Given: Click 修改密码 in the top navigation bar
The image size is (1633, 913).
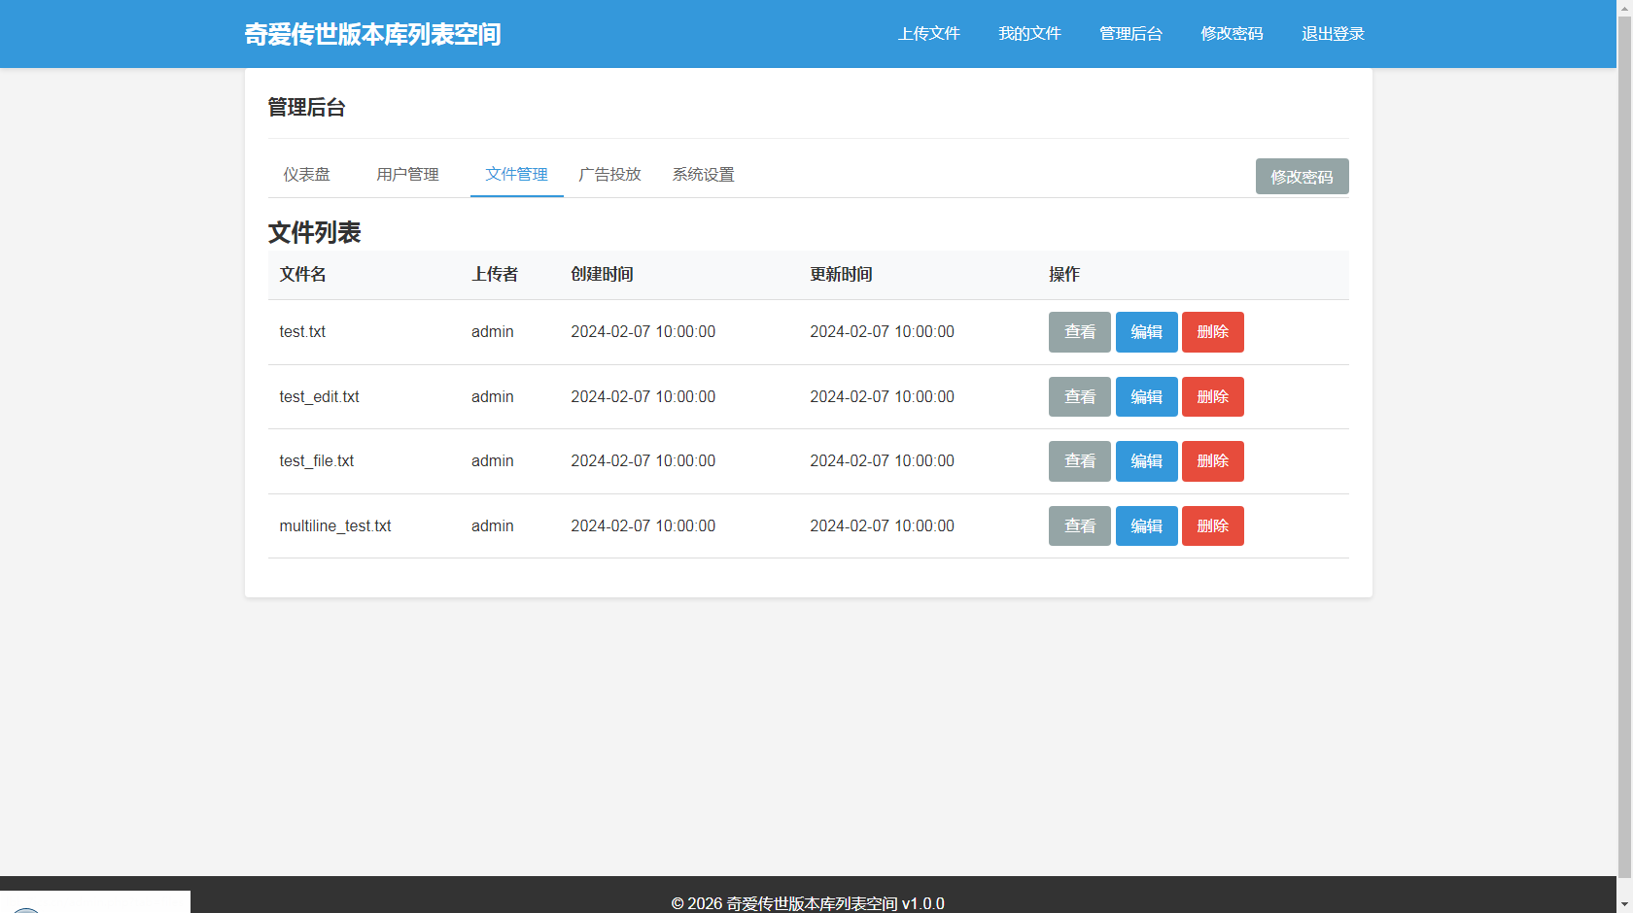Looking at the screenshot, I should click(x=1232, y=34).
